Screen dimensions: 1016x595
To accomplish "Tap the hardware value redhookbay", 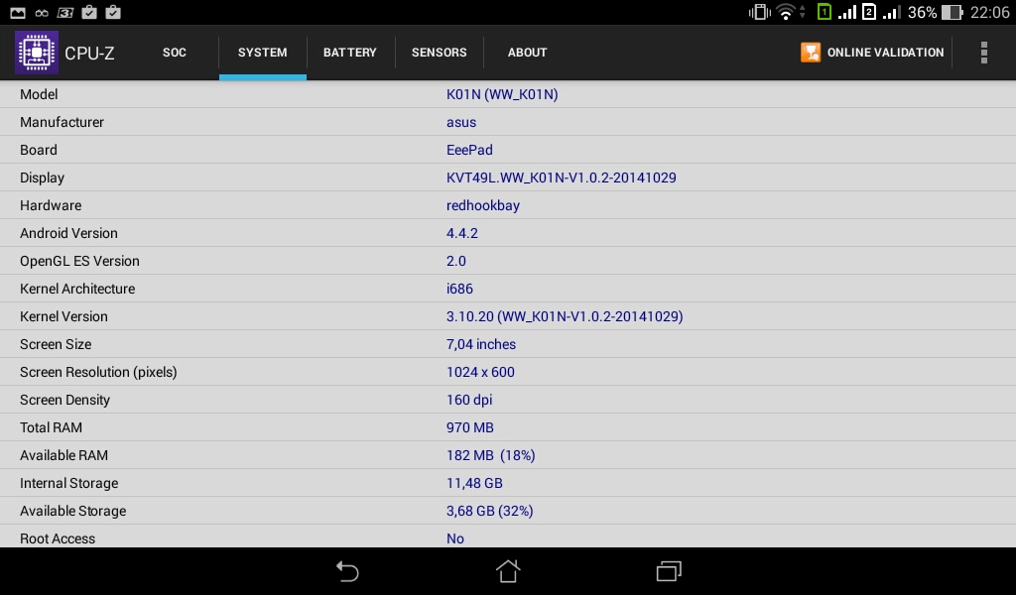I will click(x=483, y=206).
